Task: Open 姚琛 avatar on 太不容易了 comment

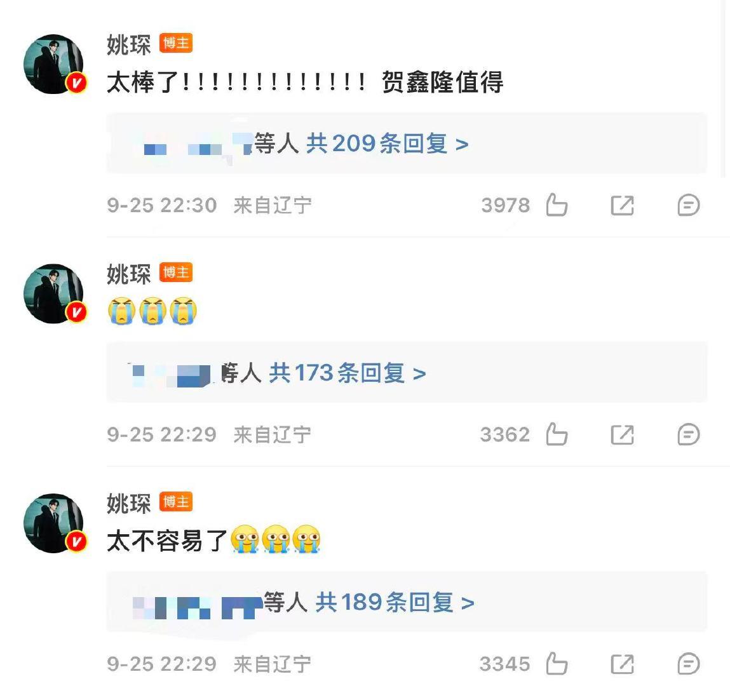Action: pyautogui.click(x=54, y=523)
